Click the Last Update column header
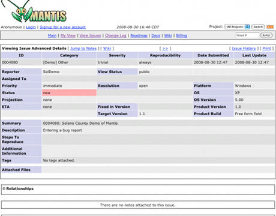This screenshot has width=276, height=216. [x=254, y=55]
